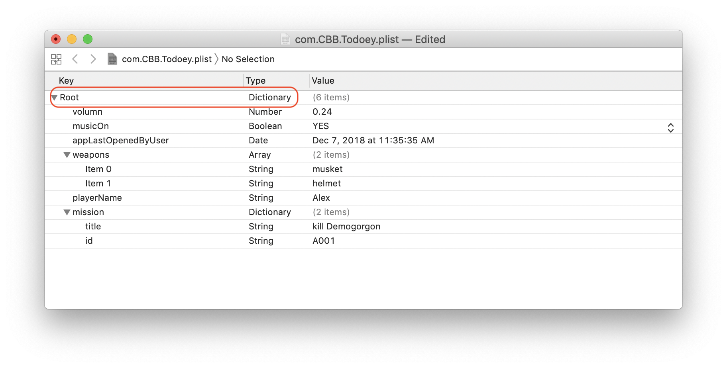Image resolution: width=727 pixels, height=368 pixels.
Task: Open the YES/NO stepper for musicOn
Action: coord(670,127)
